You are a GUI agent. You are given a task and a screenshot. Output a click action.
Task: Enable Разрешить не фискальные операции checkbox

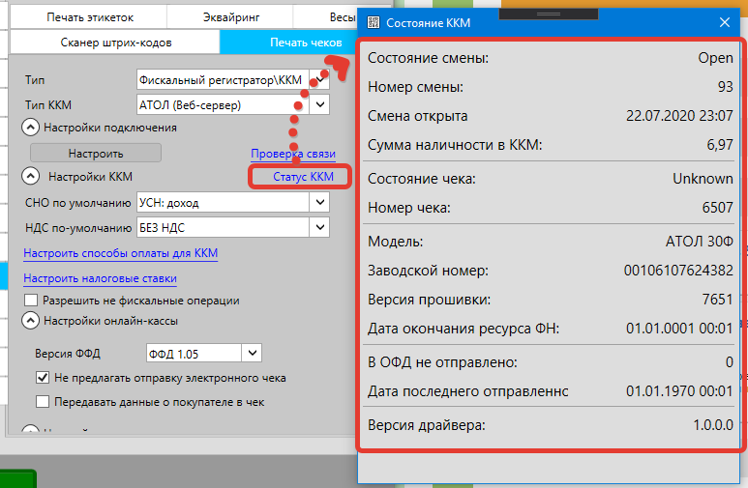(x=32, y=301)
